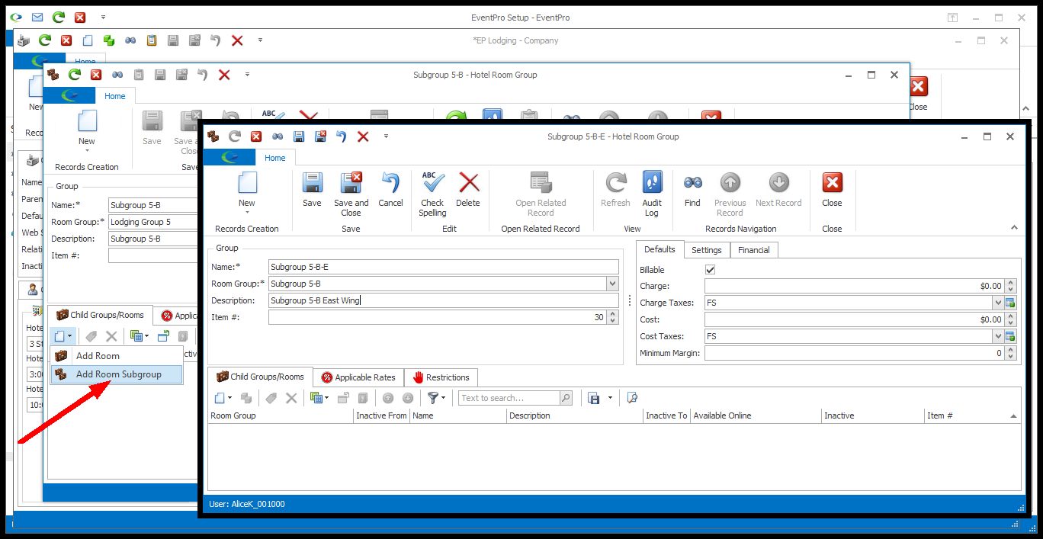This screenshot has height=539, width=1043.
Task: Click green refresh in EventPro Setup quick access
Action: pyautogui.click(x=59, y=17)
